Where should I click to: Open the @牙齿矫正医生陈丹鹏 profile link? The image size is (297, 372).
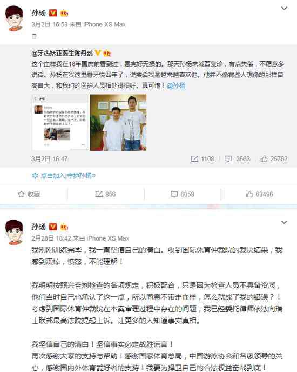(x=62, y=53)
